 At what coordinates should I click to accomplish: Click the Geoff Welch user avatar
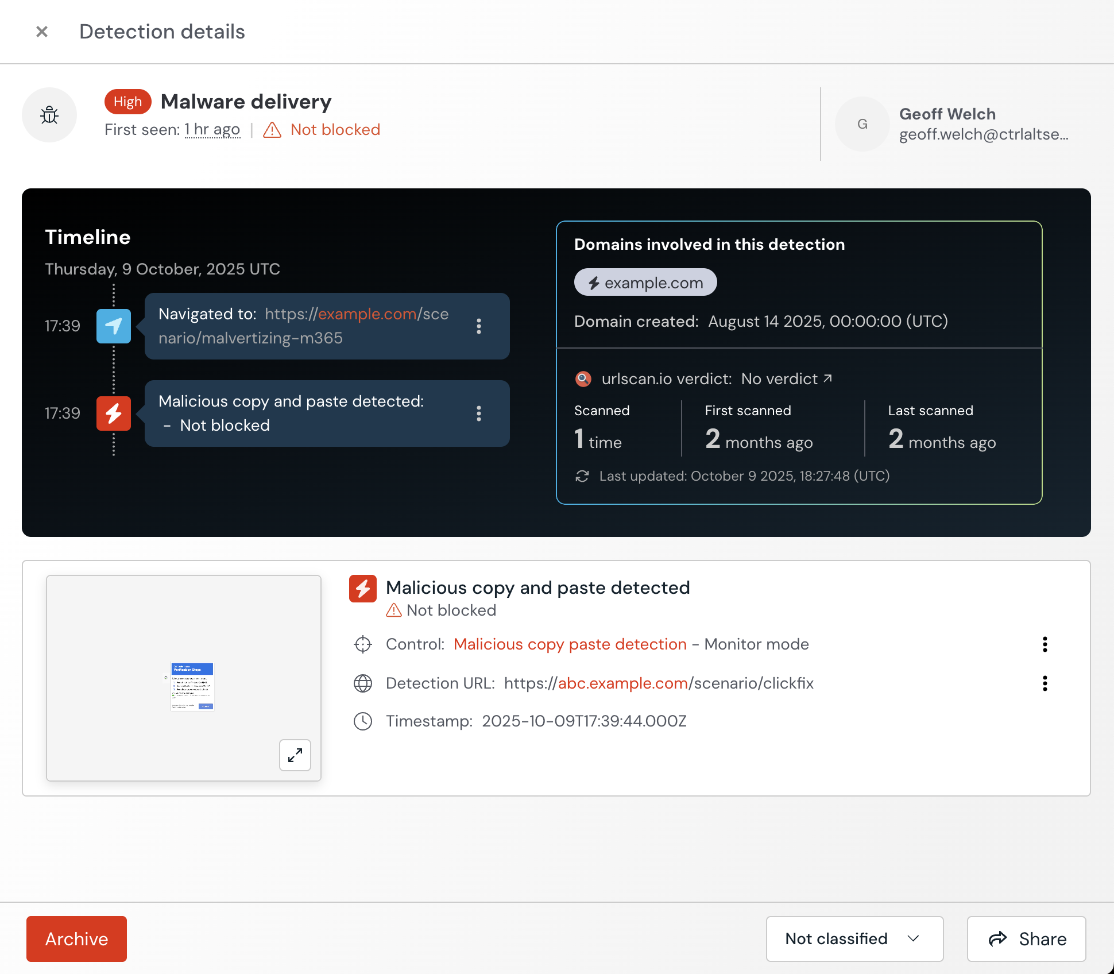click(862, 124)
